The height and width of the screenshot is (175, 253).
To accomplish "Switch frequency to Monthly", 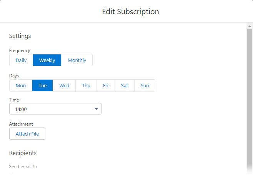I will coord(77,60).
